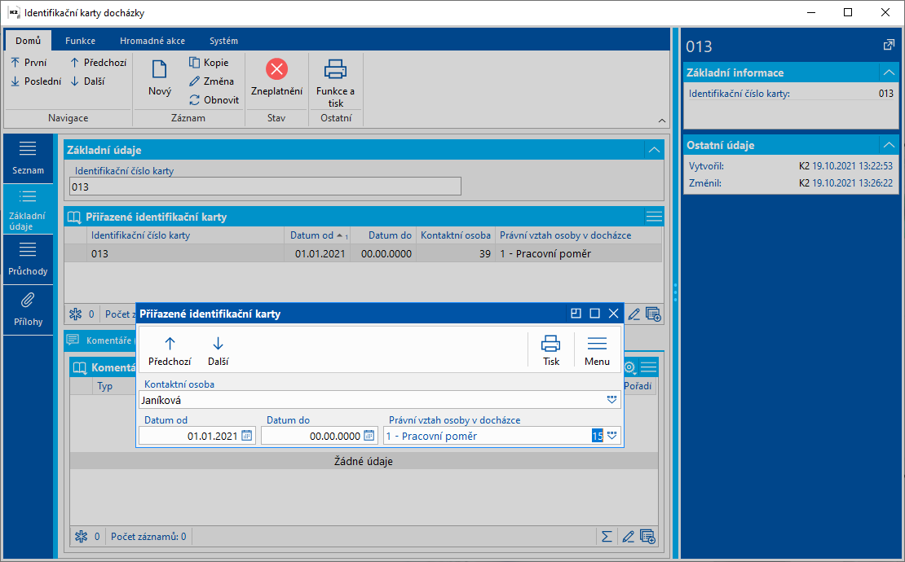Viewport: 905px width, 562px height.
Task: Open the Systém ribbon tab
Action: coord(223,41)
